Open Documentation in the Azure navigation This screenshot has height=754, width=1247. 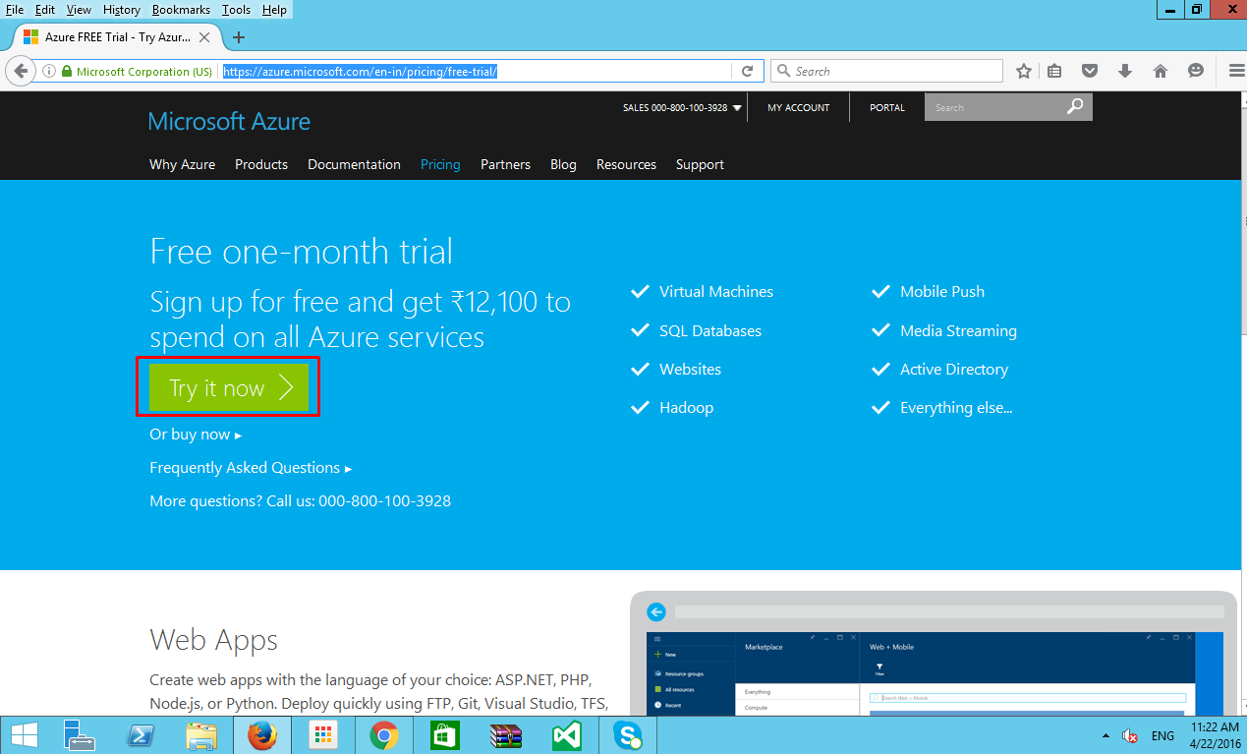pyautogui.click(x=354, y=164)
